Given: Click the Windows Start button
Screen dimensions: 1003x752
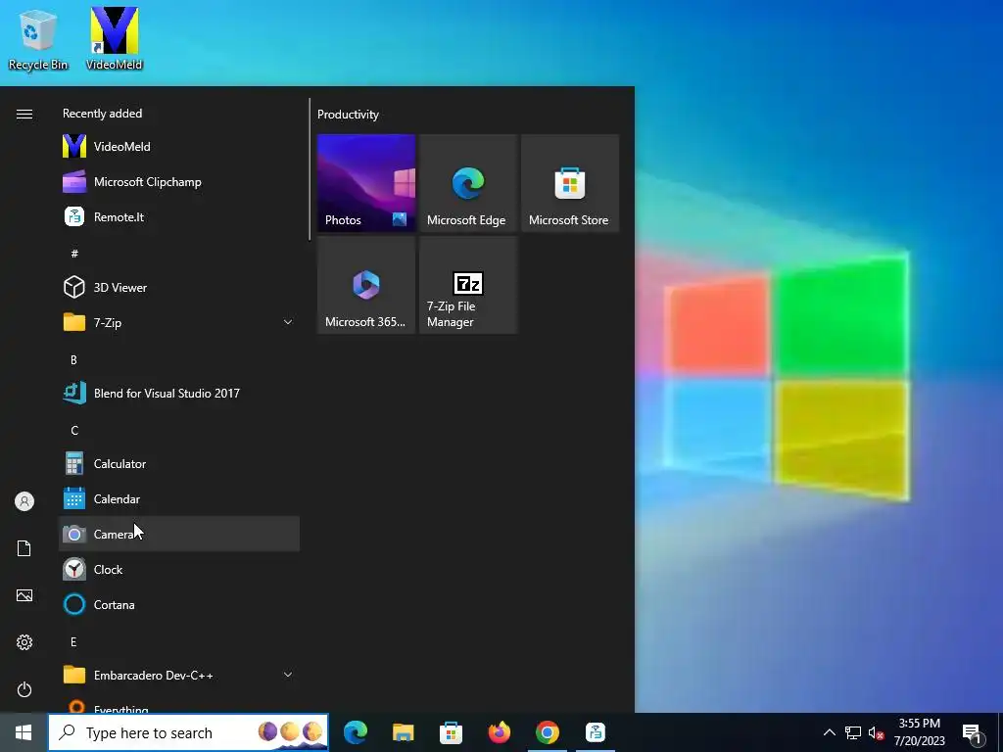Looking at the screenshot, I should pyautogui.click(x=24, y=732).
